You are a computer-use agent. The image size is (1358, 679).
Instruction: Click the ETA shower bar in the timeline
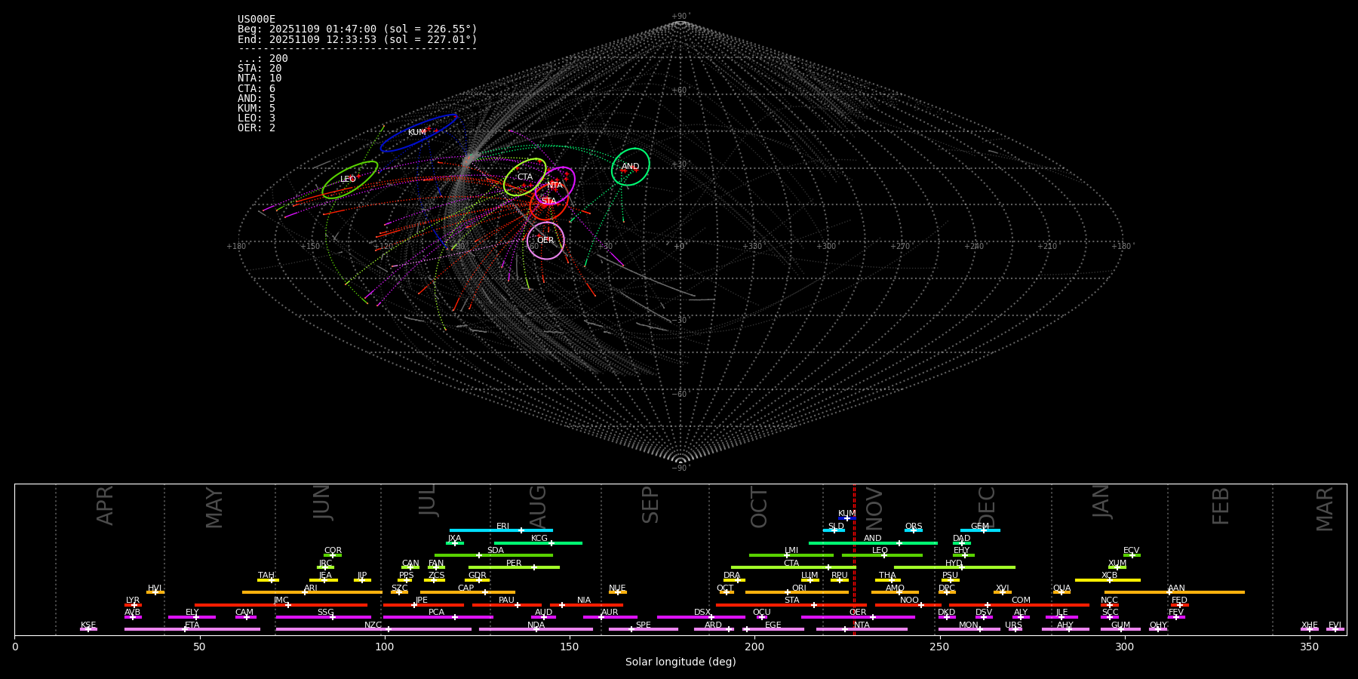coord(192,629)
